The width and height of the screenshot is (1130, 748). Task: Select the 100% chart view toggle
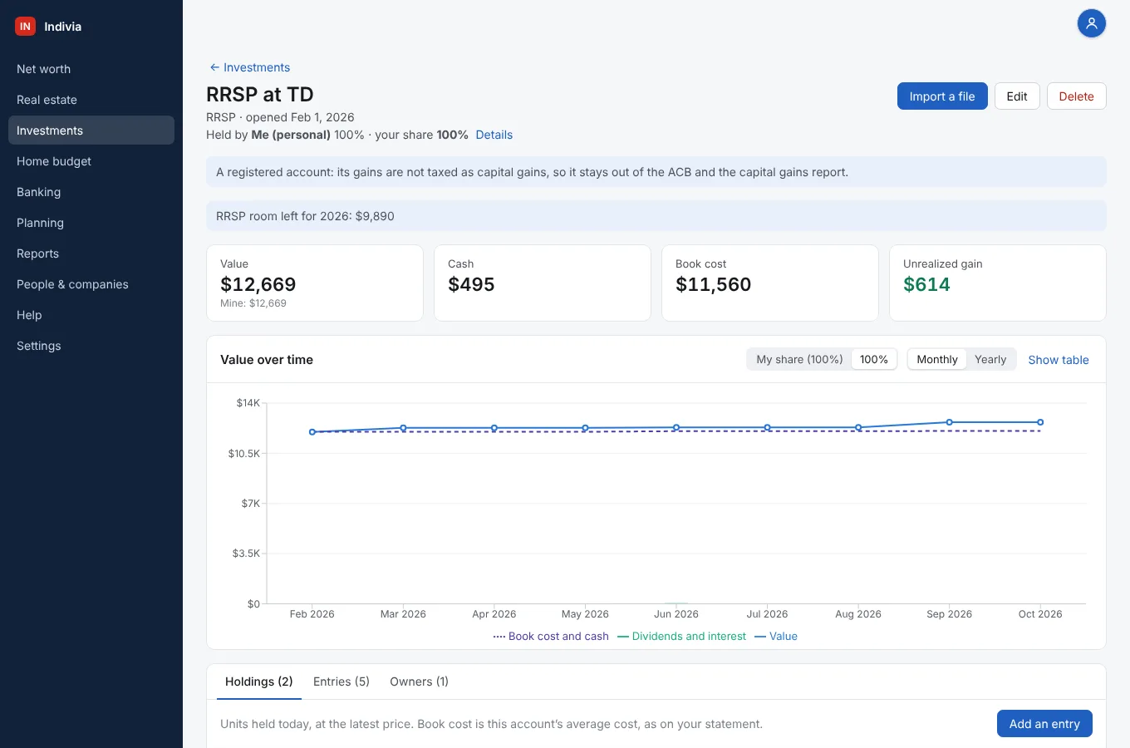coord(874,360)
